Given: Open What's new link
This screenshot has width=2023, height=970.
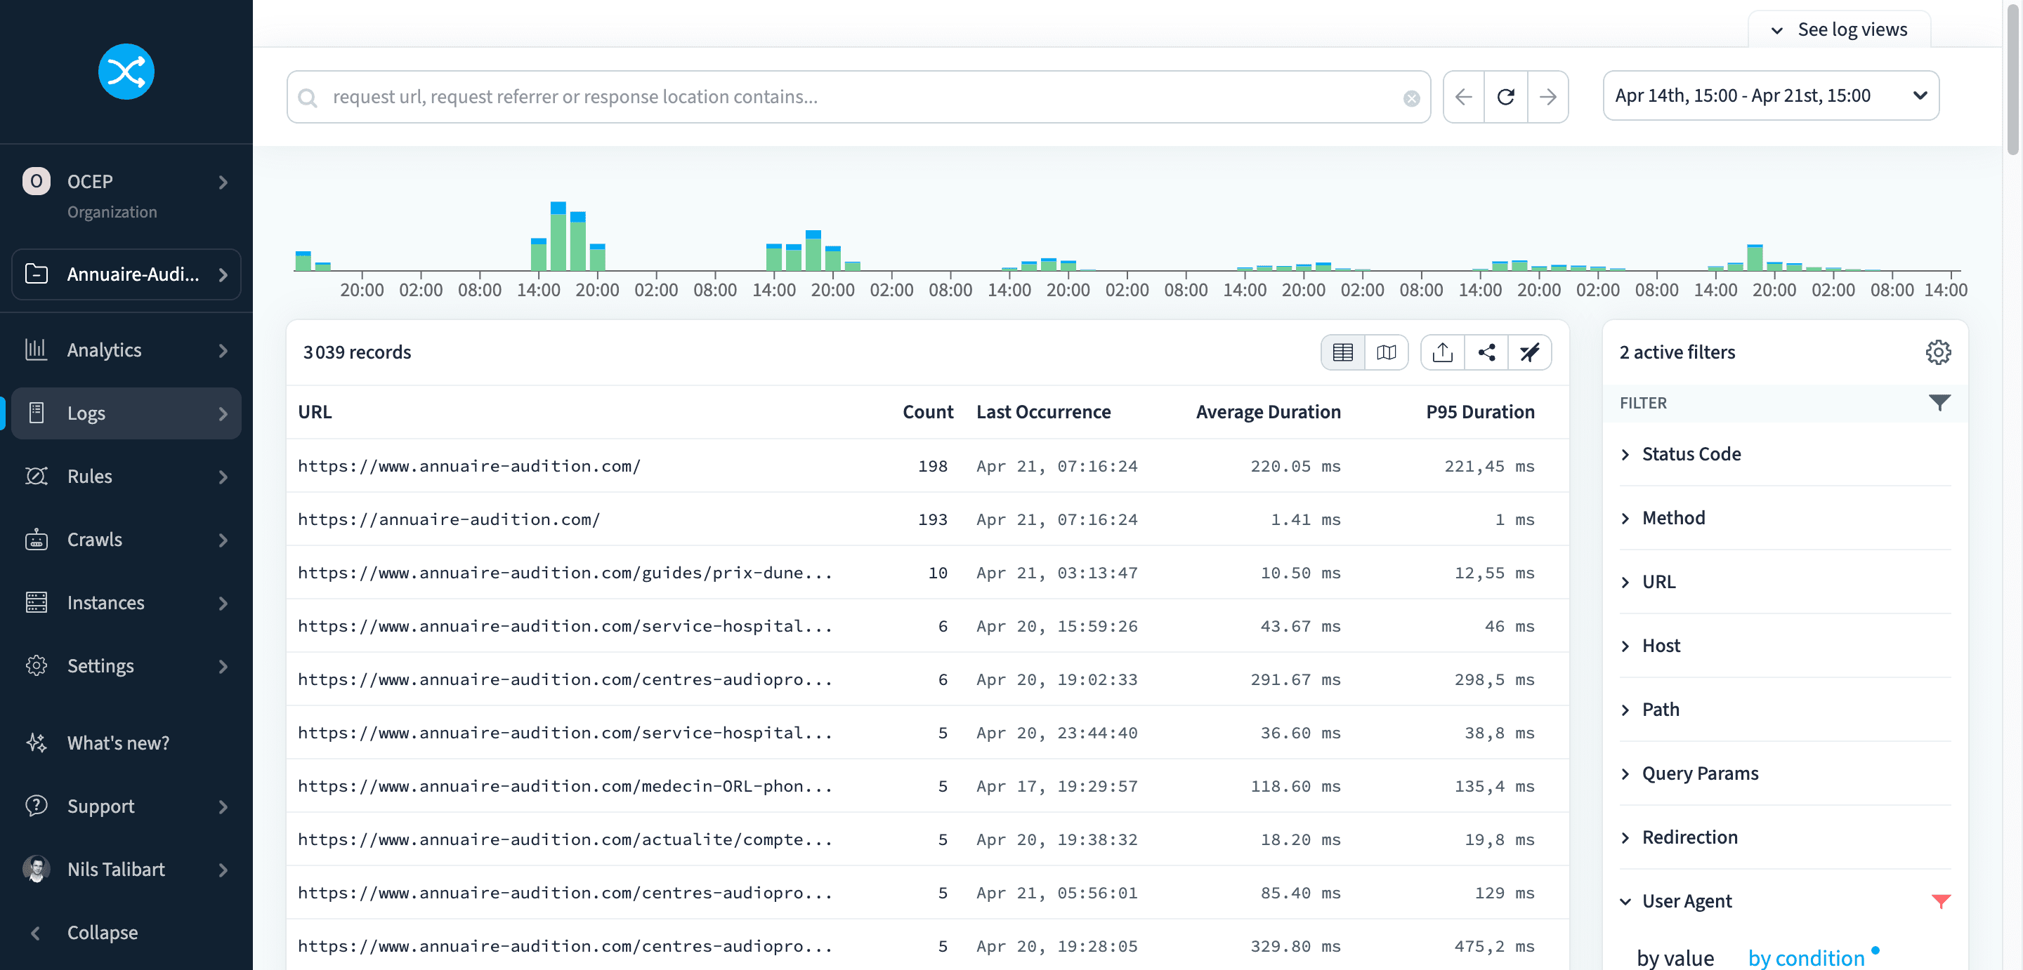Looking at the screenshot, I should pyautogui.click(x=118, y=743).
